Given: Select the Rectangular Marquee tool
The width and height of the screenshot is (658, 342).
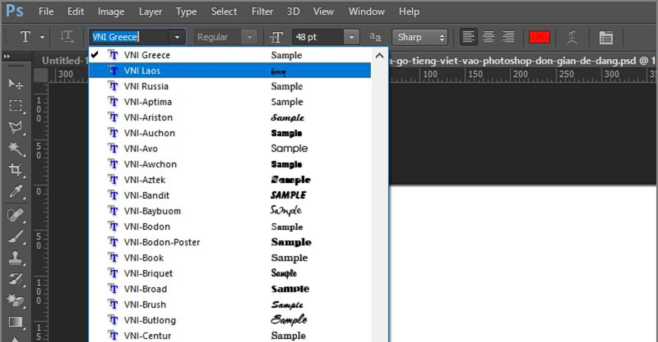Looking at the screenshot, I should pyautogui.click(x=16, y=106).
